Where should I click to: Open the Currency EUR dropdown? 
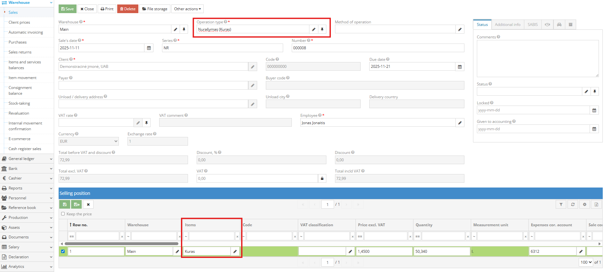click(89, 141)
